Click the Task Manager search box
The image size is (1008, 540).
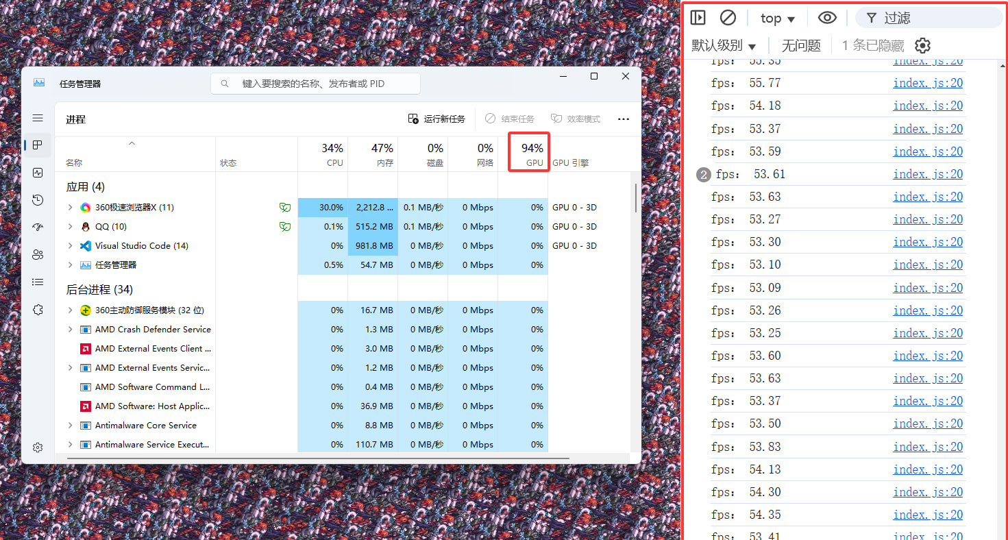[315, 84]
